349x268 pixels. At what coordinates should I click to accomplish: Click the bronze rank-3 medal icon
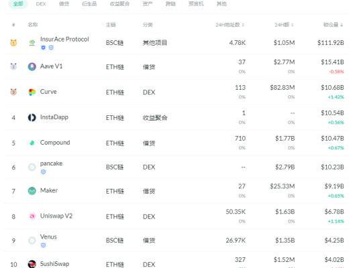tap(13, 92)
